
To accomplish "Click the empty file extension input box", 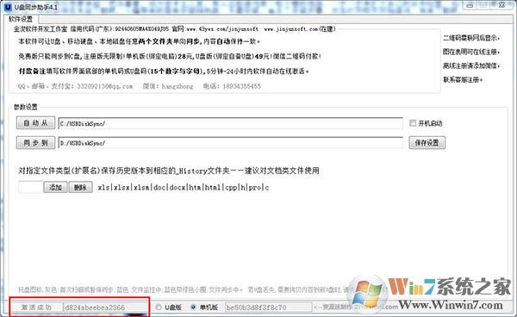I will tap(31, 187).
